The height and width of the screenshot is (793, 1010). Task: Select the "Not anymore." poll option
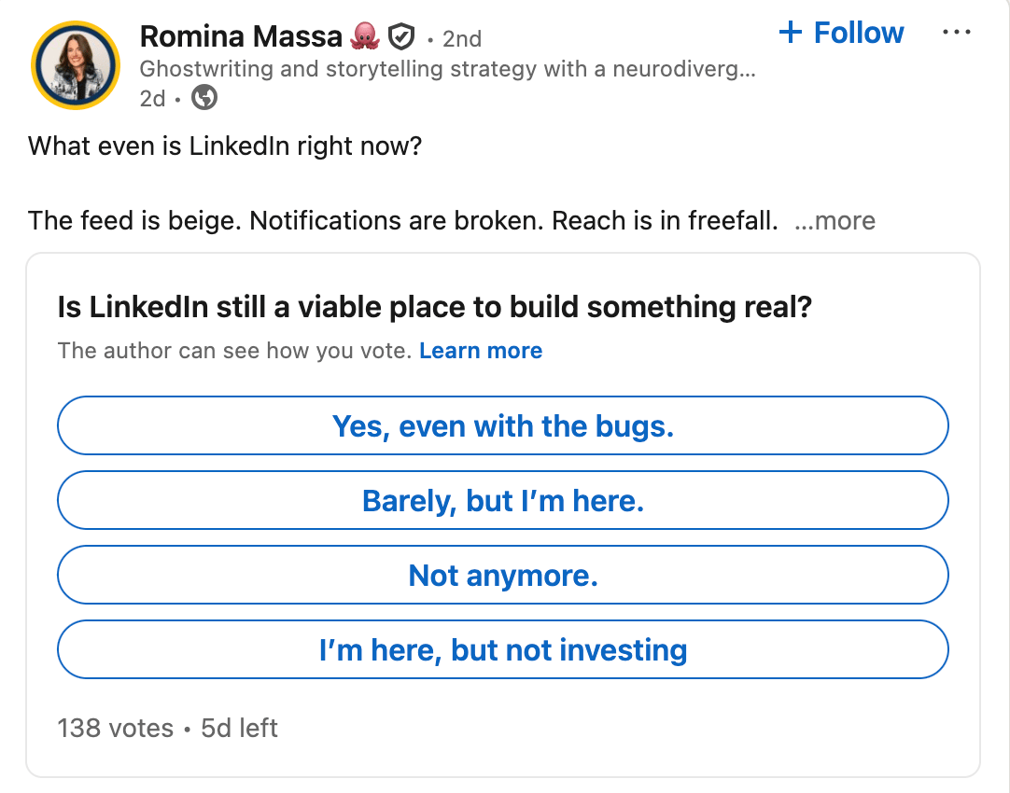coord(503,576)
